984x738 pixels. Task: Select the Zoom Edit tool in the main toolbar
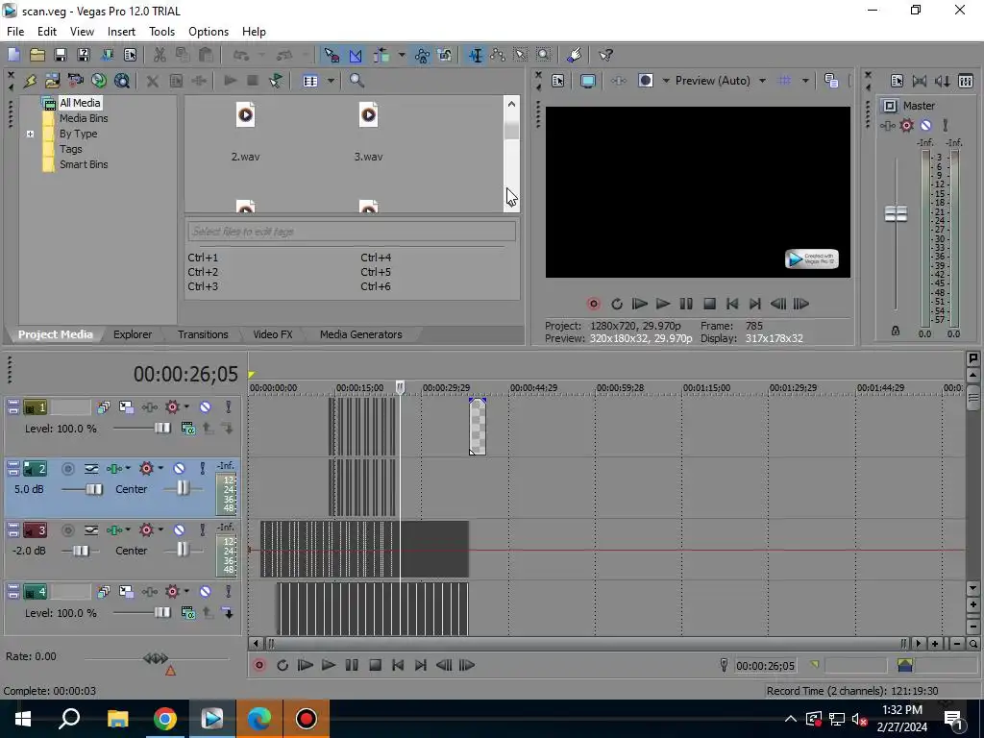(544, 55)
